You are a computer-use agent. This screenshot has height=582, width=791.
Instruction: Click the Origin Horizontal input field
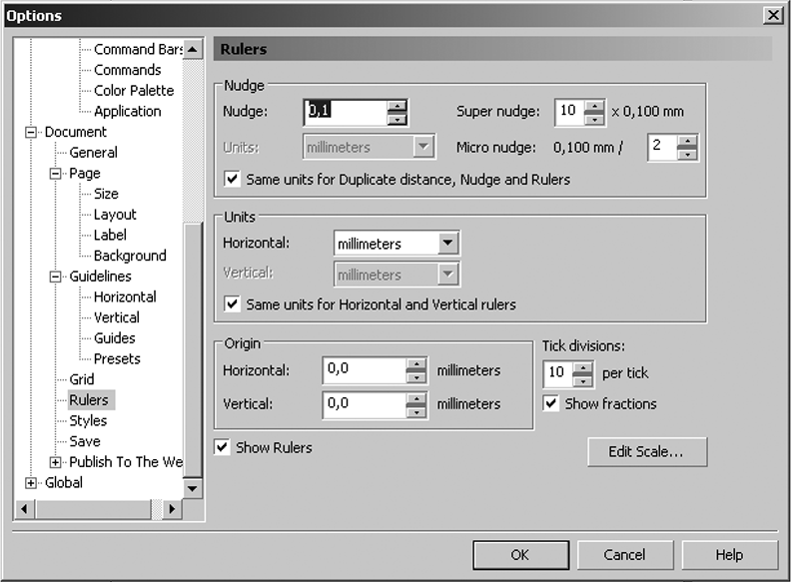point(365,370)
